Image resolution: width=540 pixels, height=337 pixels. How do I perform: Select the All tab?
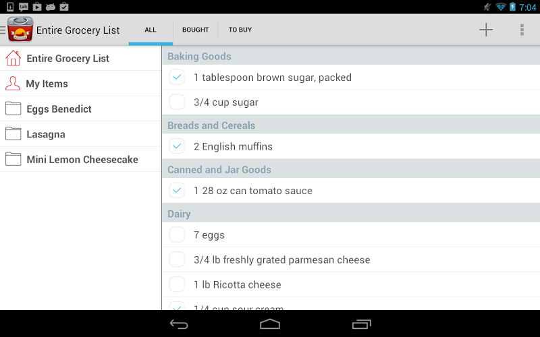[151, 30]
